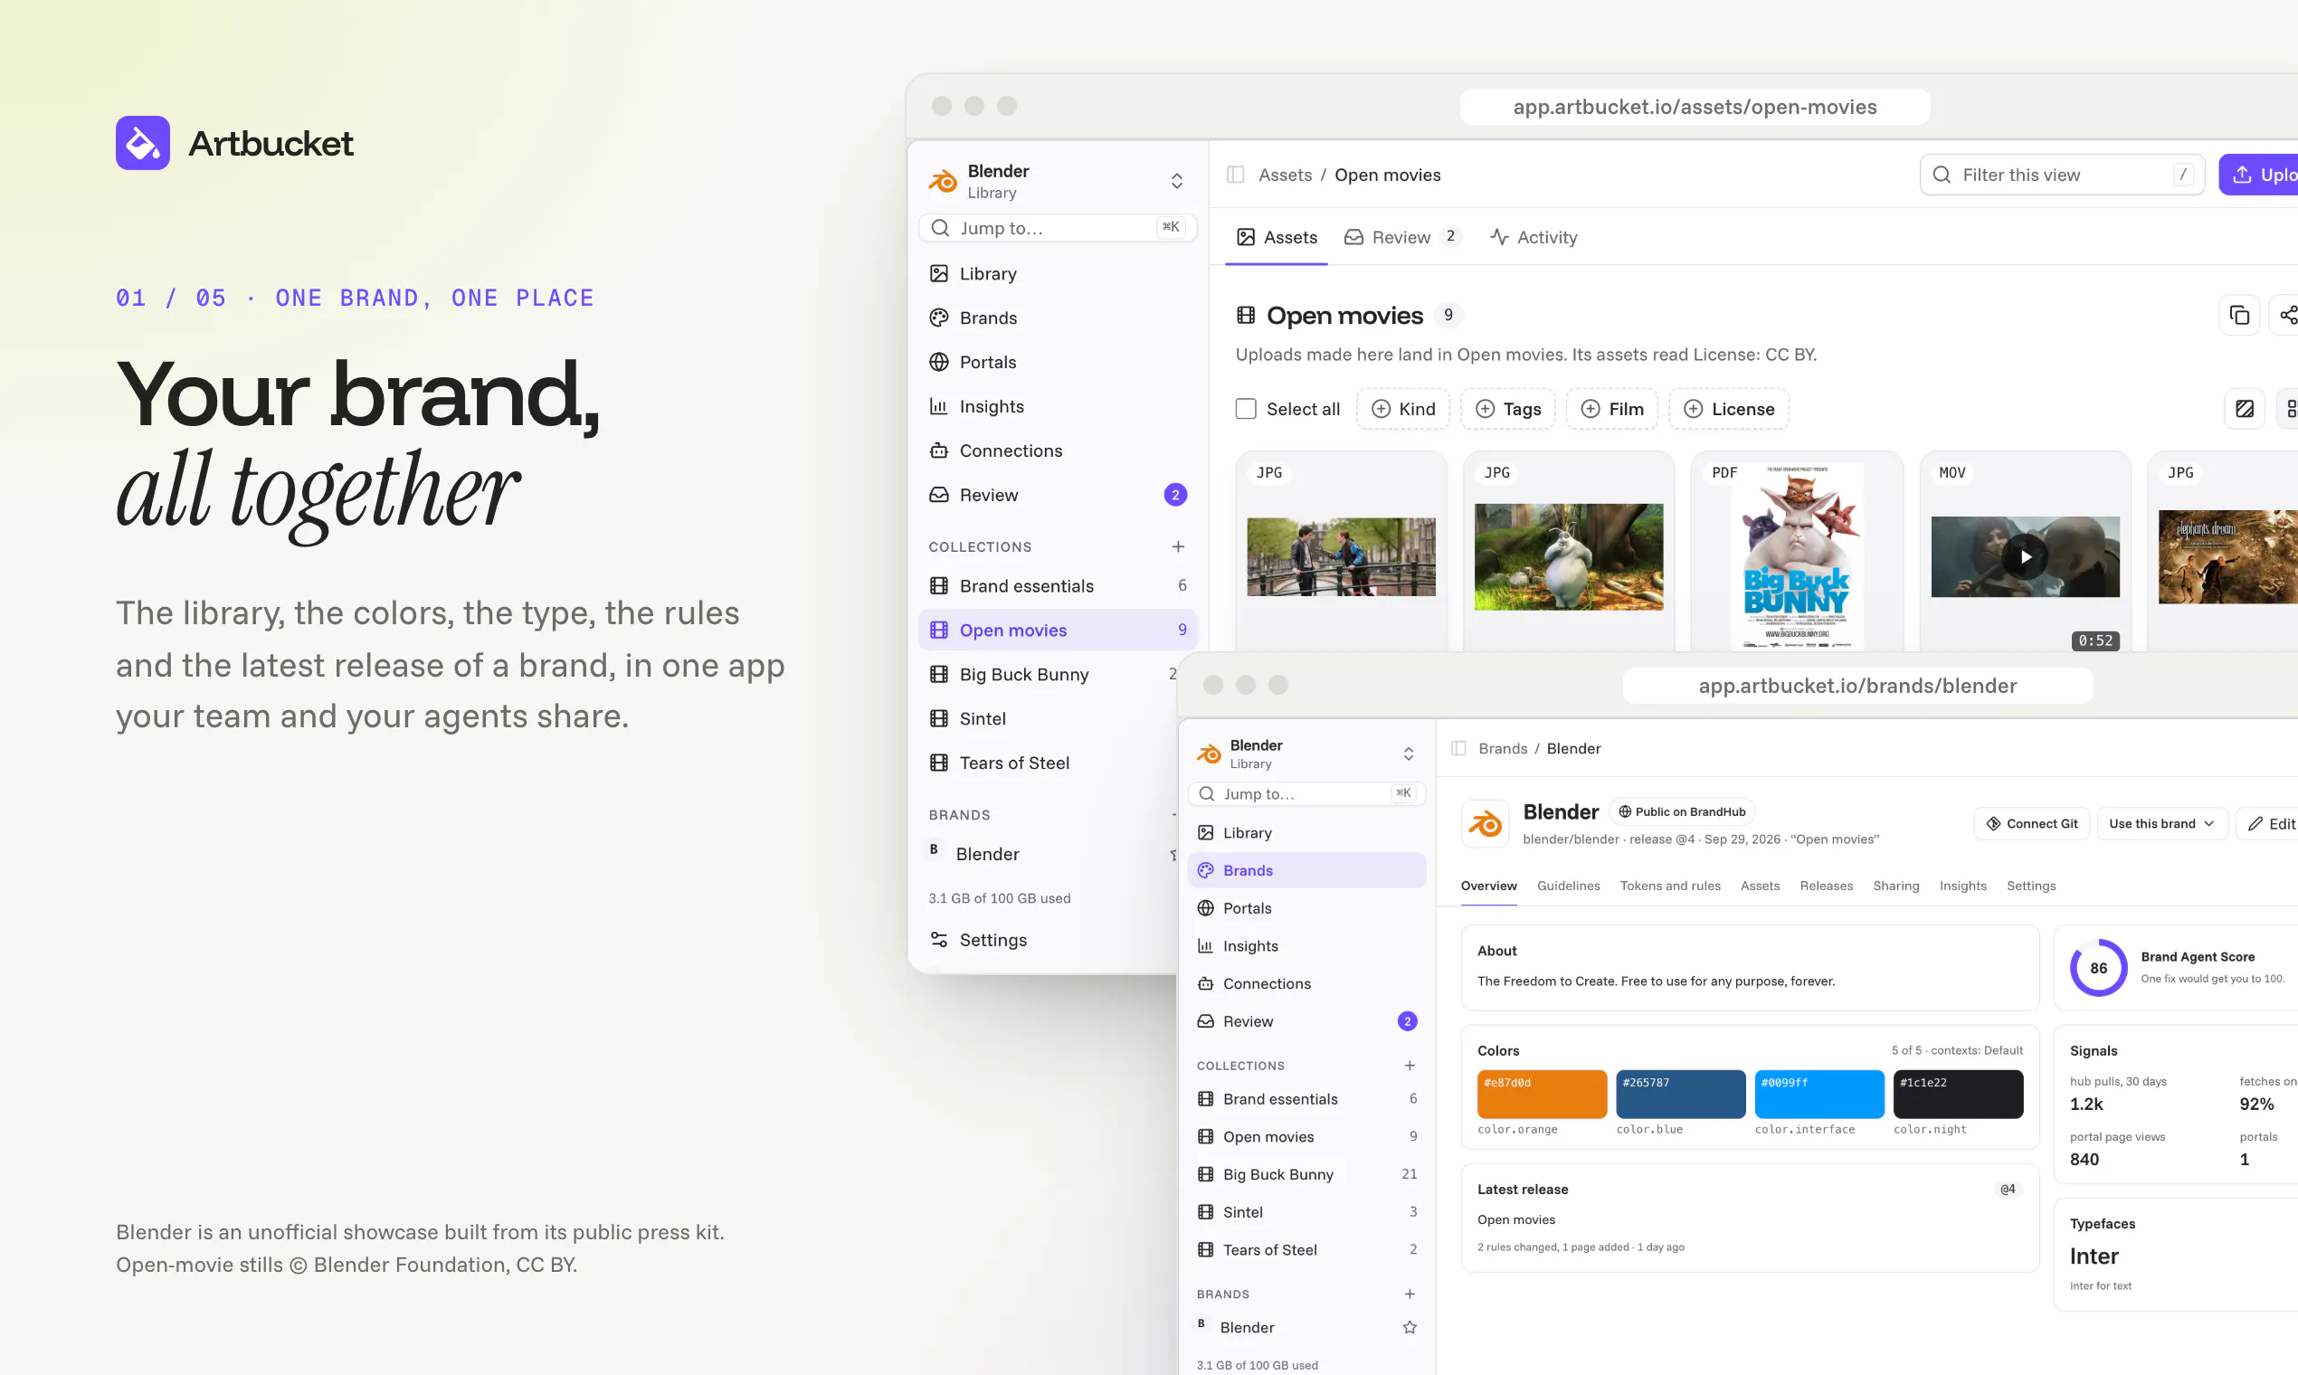Click the image view toggle icon near filters
Screen dimensions: 2298x1375
click(x=2245, y=409)
